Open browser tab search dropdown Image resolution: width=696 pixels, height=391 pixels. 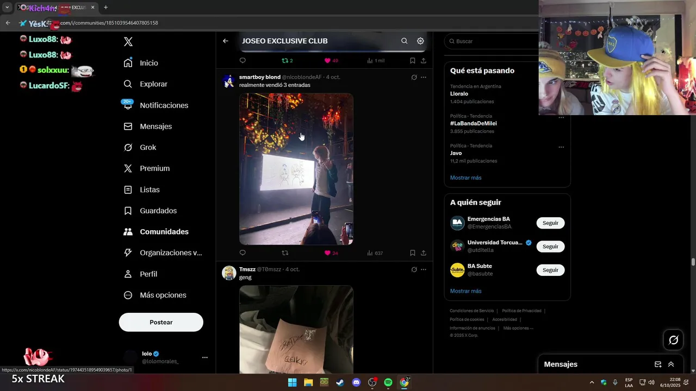point(7,8)
